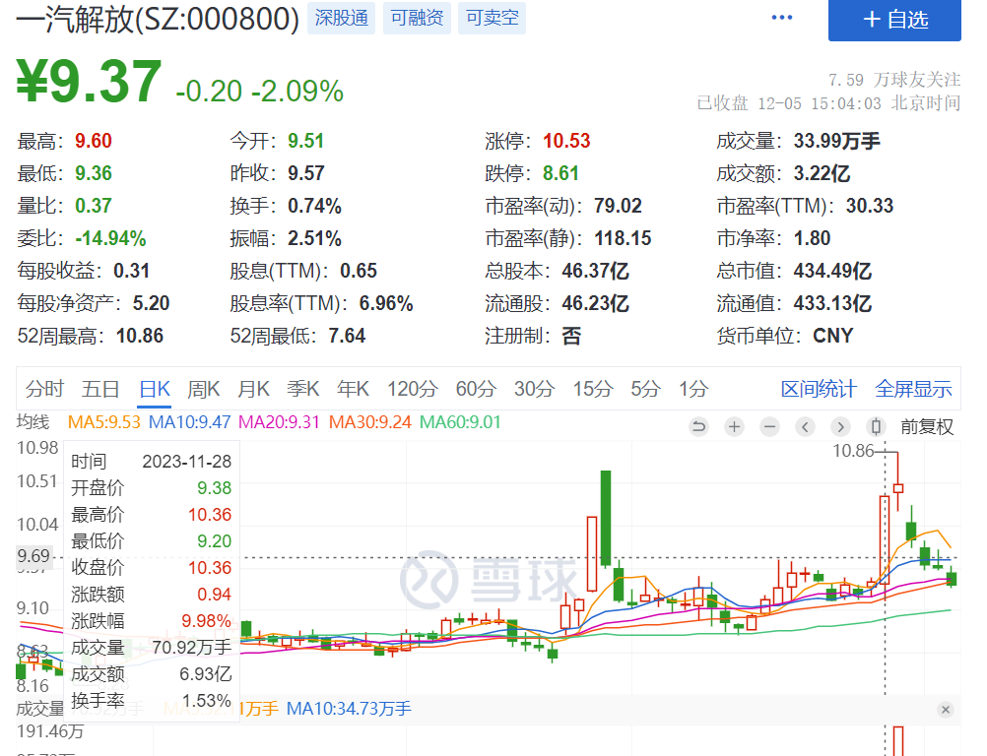Click the 跌停 value 8.61
The width and height of the screenshot is (987, 756).
pyautogui.click(x=560, y=173)
